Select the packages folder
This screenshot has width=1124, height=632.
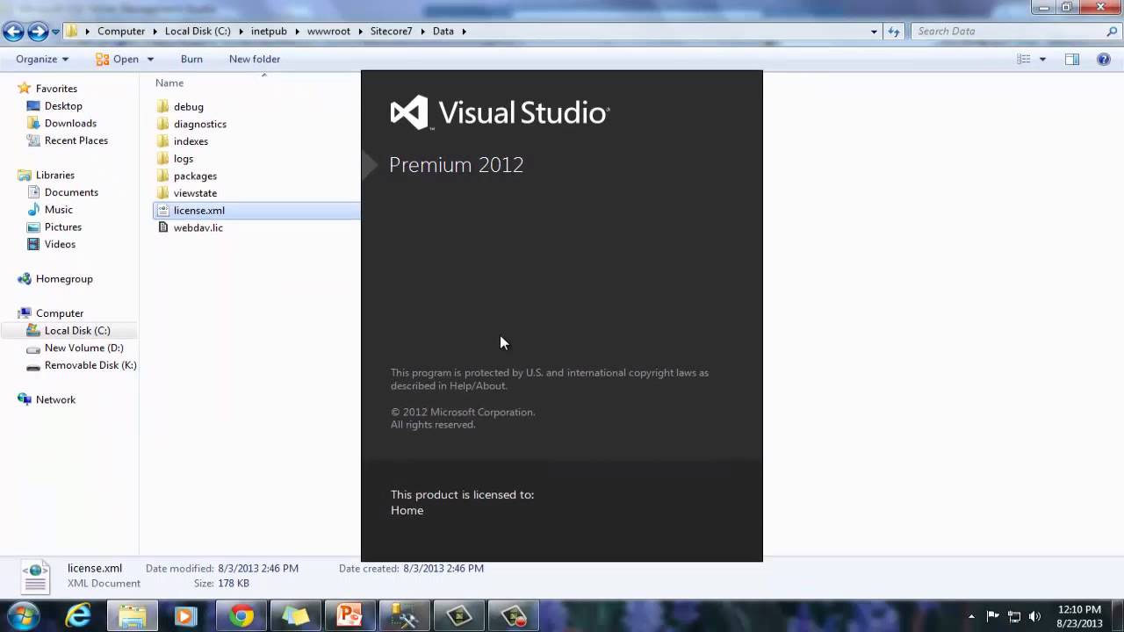(195, 176)
